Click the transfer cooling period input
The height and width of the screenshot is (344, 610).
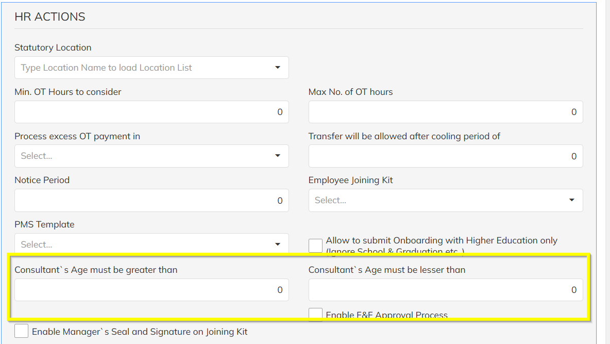click(445, 156)
